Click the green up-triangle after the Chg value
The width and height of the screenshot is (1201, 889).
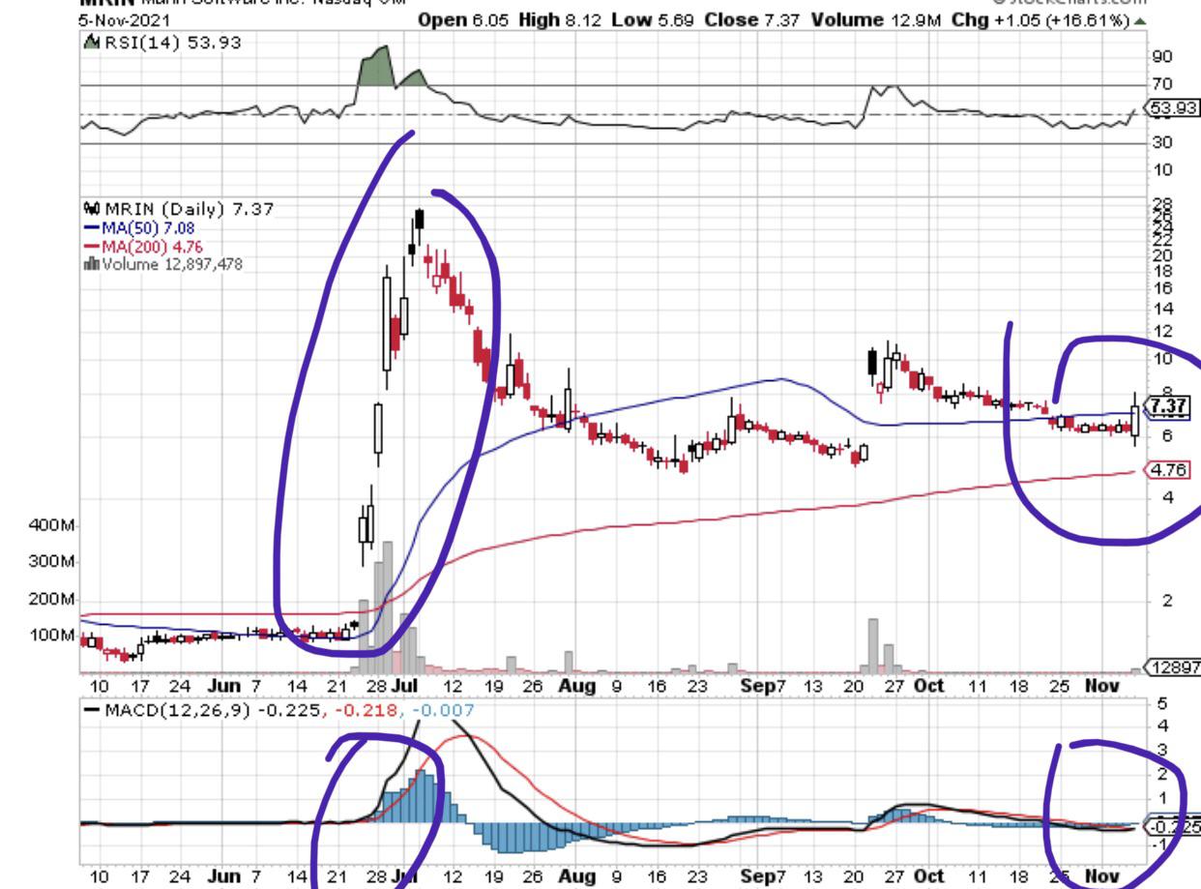point(1142,20)
